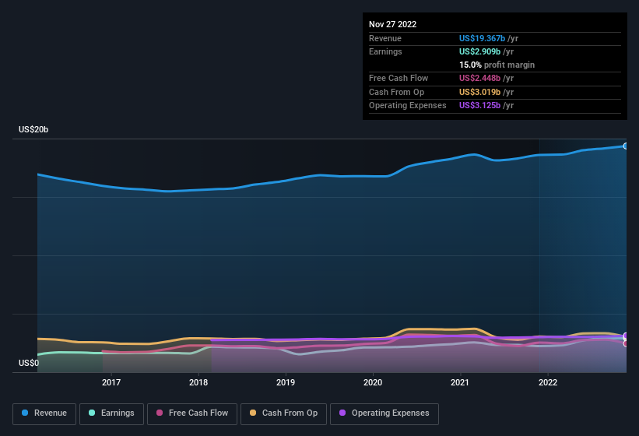Click the Operating Expenses label in tooltip
The height and width of the screenshot is (436, 639).
[x=407, y=105]
